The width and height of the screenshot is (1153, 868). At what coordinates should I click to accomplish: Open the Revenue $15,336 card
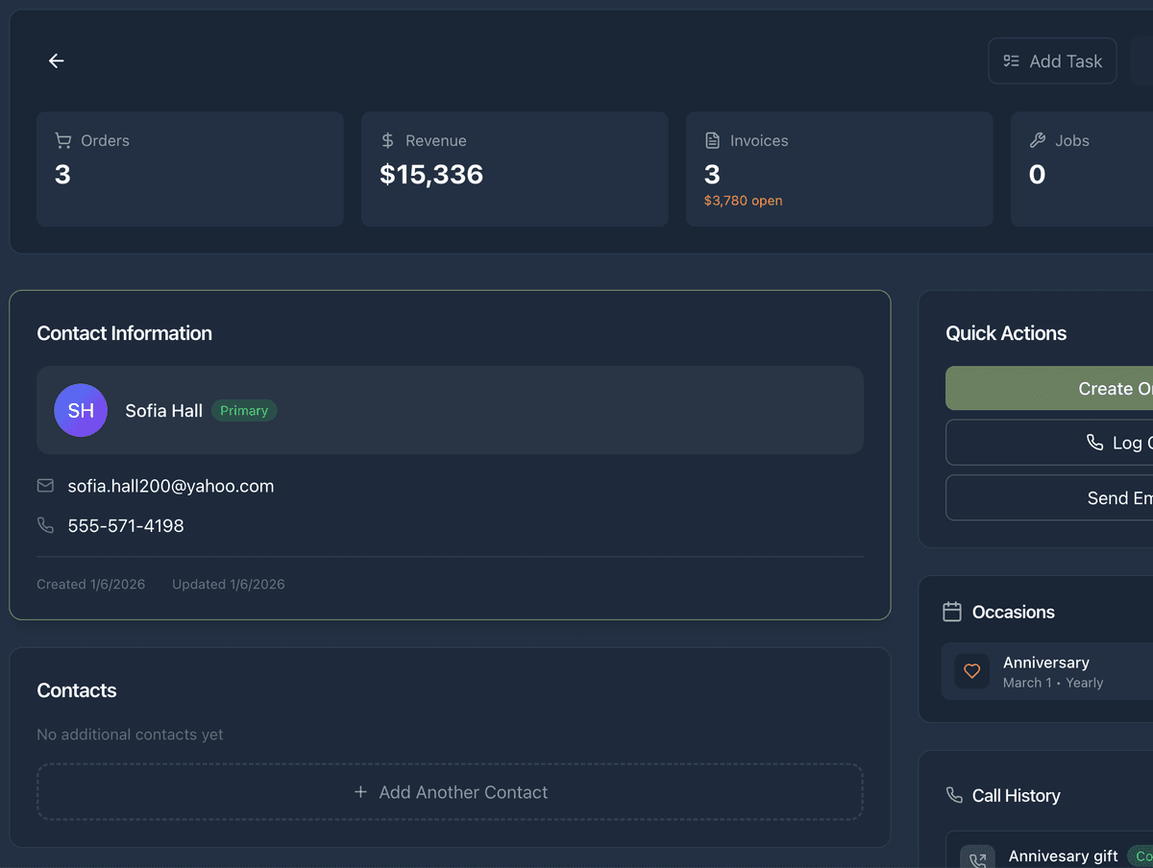(515, 169)
